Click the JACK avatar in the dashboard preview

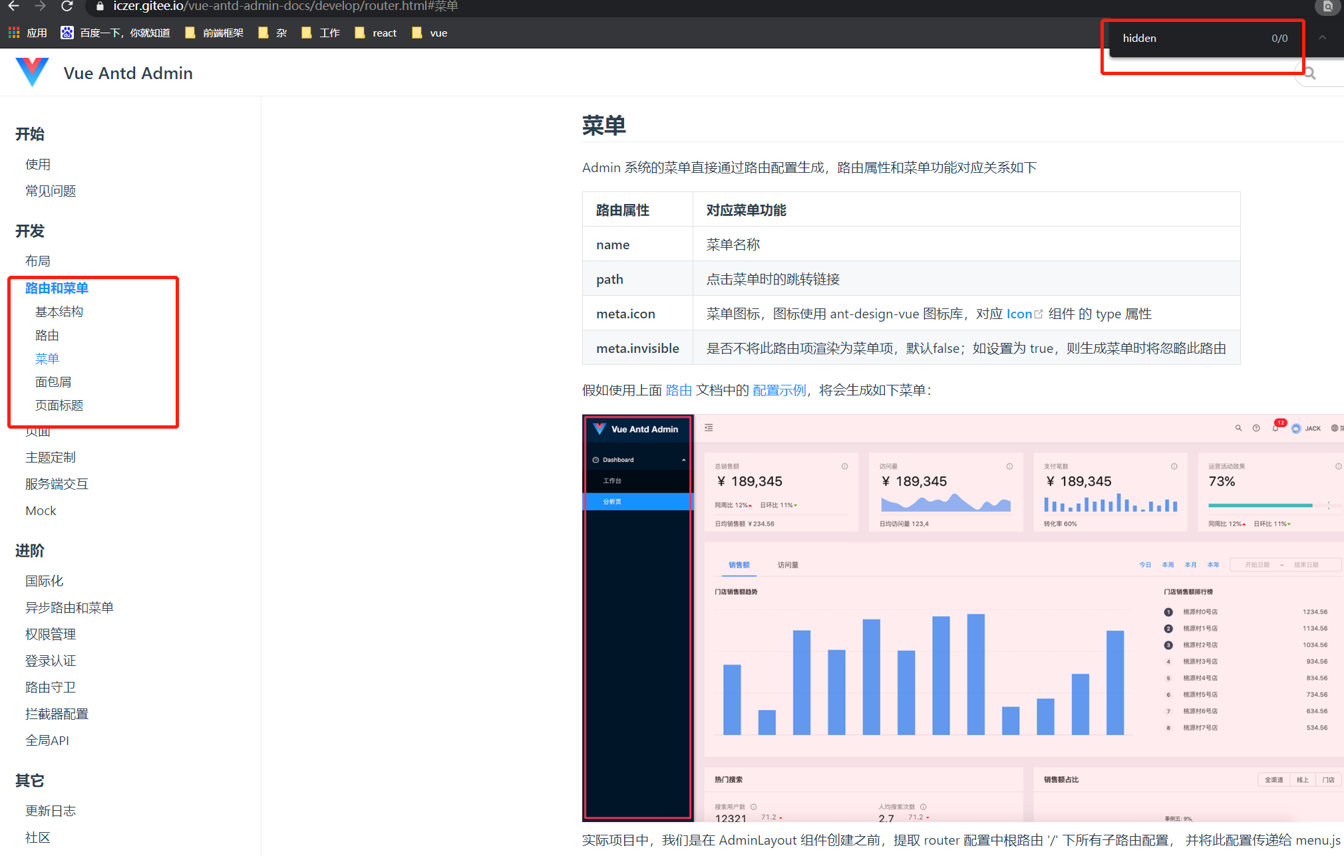coord(1297,428)
